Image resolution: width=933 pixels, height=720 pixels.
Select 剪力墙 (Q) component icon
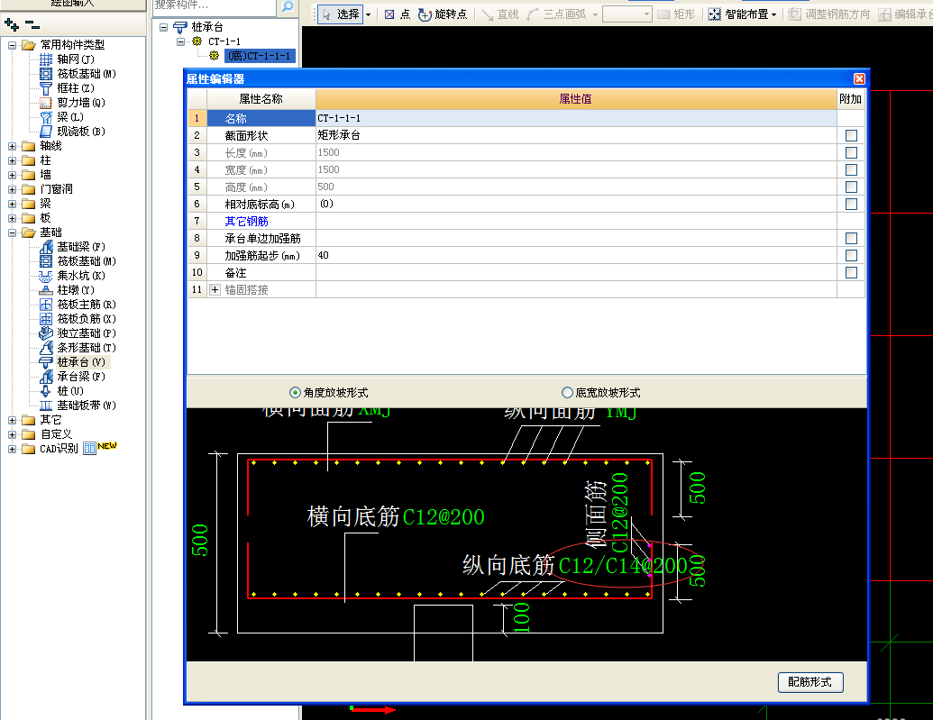(46, 103)
